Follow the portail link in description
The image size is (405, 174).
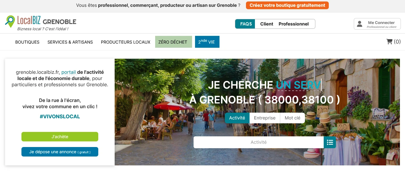pyautogui.click(x=68, y=72)
